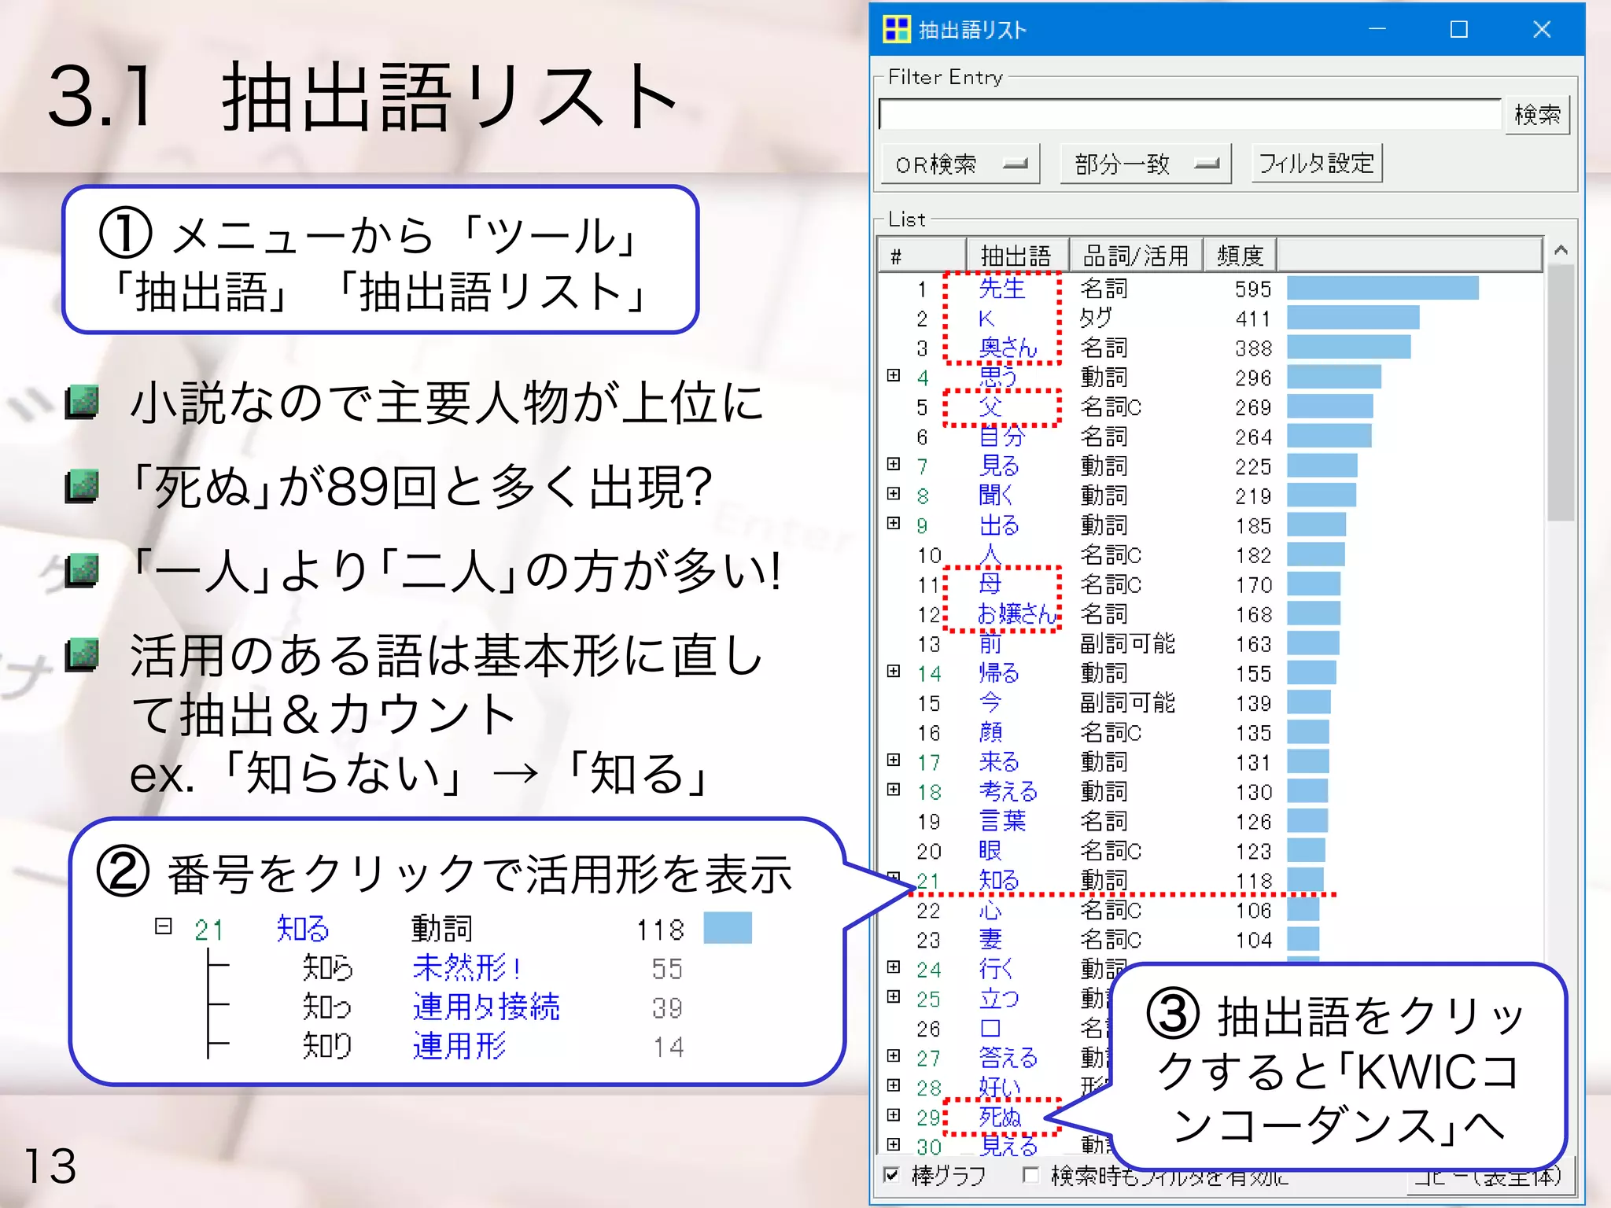
Task: Click the extracted word 先生
Action: [1002, 289]
